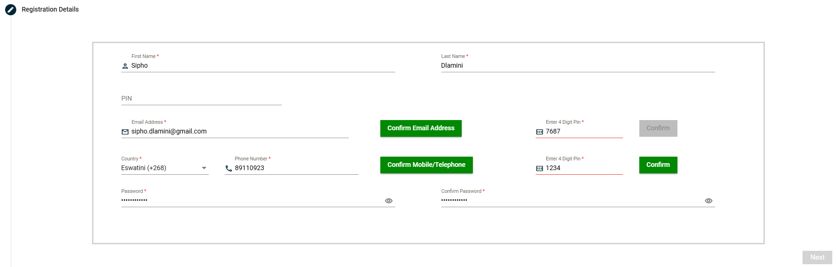
Task: Open the Country dropdown arrow
Action: point(204,168)
